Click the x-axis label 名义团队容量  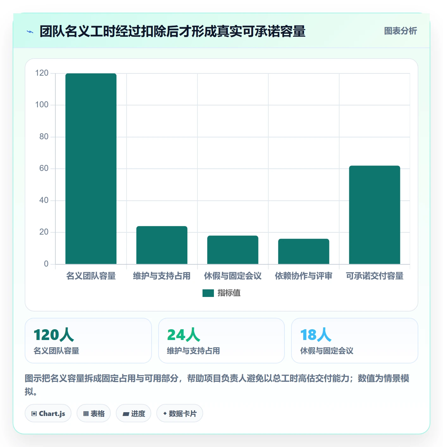[91, 276]
